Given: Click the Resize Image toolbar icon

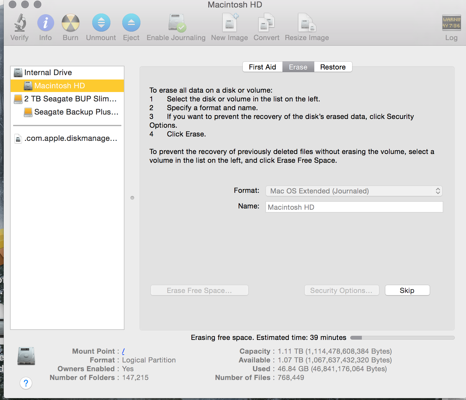Looking at the screenshot, I should click(x=307, y=23).
